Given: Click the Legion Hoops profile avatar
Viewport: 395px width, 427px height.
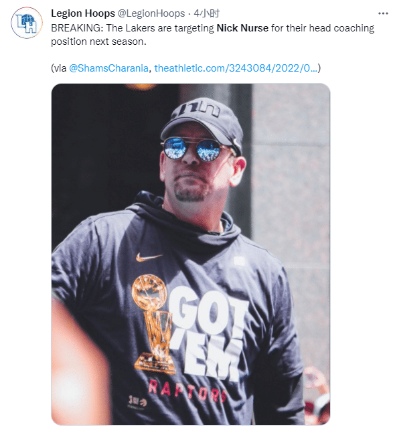Looking at the screenshot, I should coord(27,23).
